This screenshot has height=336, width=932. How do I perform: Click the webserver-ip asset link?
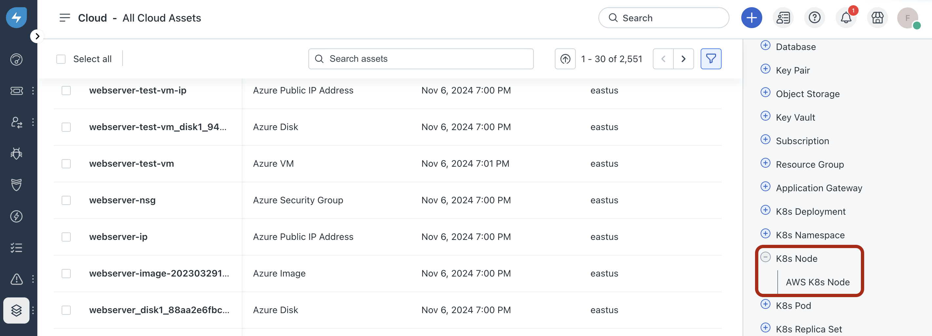pos(118,236)
